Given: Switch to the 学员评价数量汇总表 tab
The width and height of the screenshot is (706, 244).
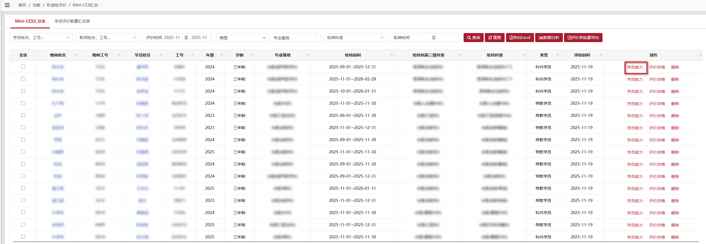Looking at the screenshot, I should pyautogui.click(x=72, y=21).
